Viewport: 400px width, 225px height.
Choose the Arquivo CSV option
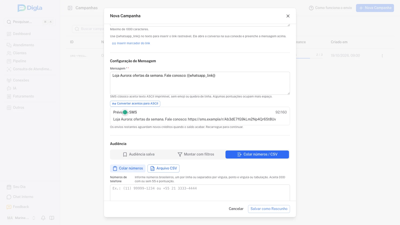(163, 168)
